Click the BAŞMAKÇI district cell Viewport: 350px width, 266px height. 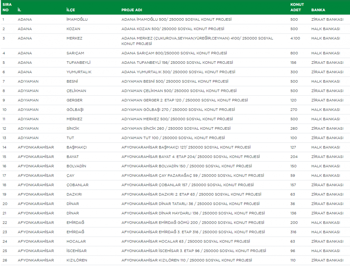click(76, 148)
